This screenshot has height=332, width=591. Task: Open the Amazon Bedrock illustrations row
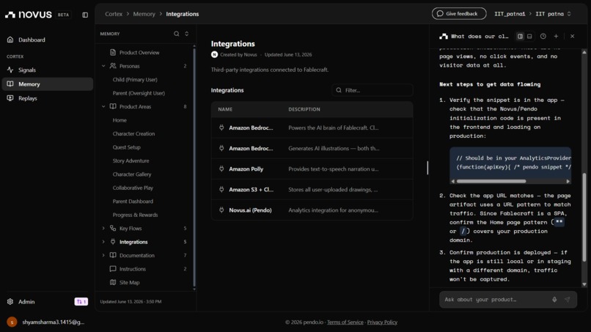tap(312, 149)
